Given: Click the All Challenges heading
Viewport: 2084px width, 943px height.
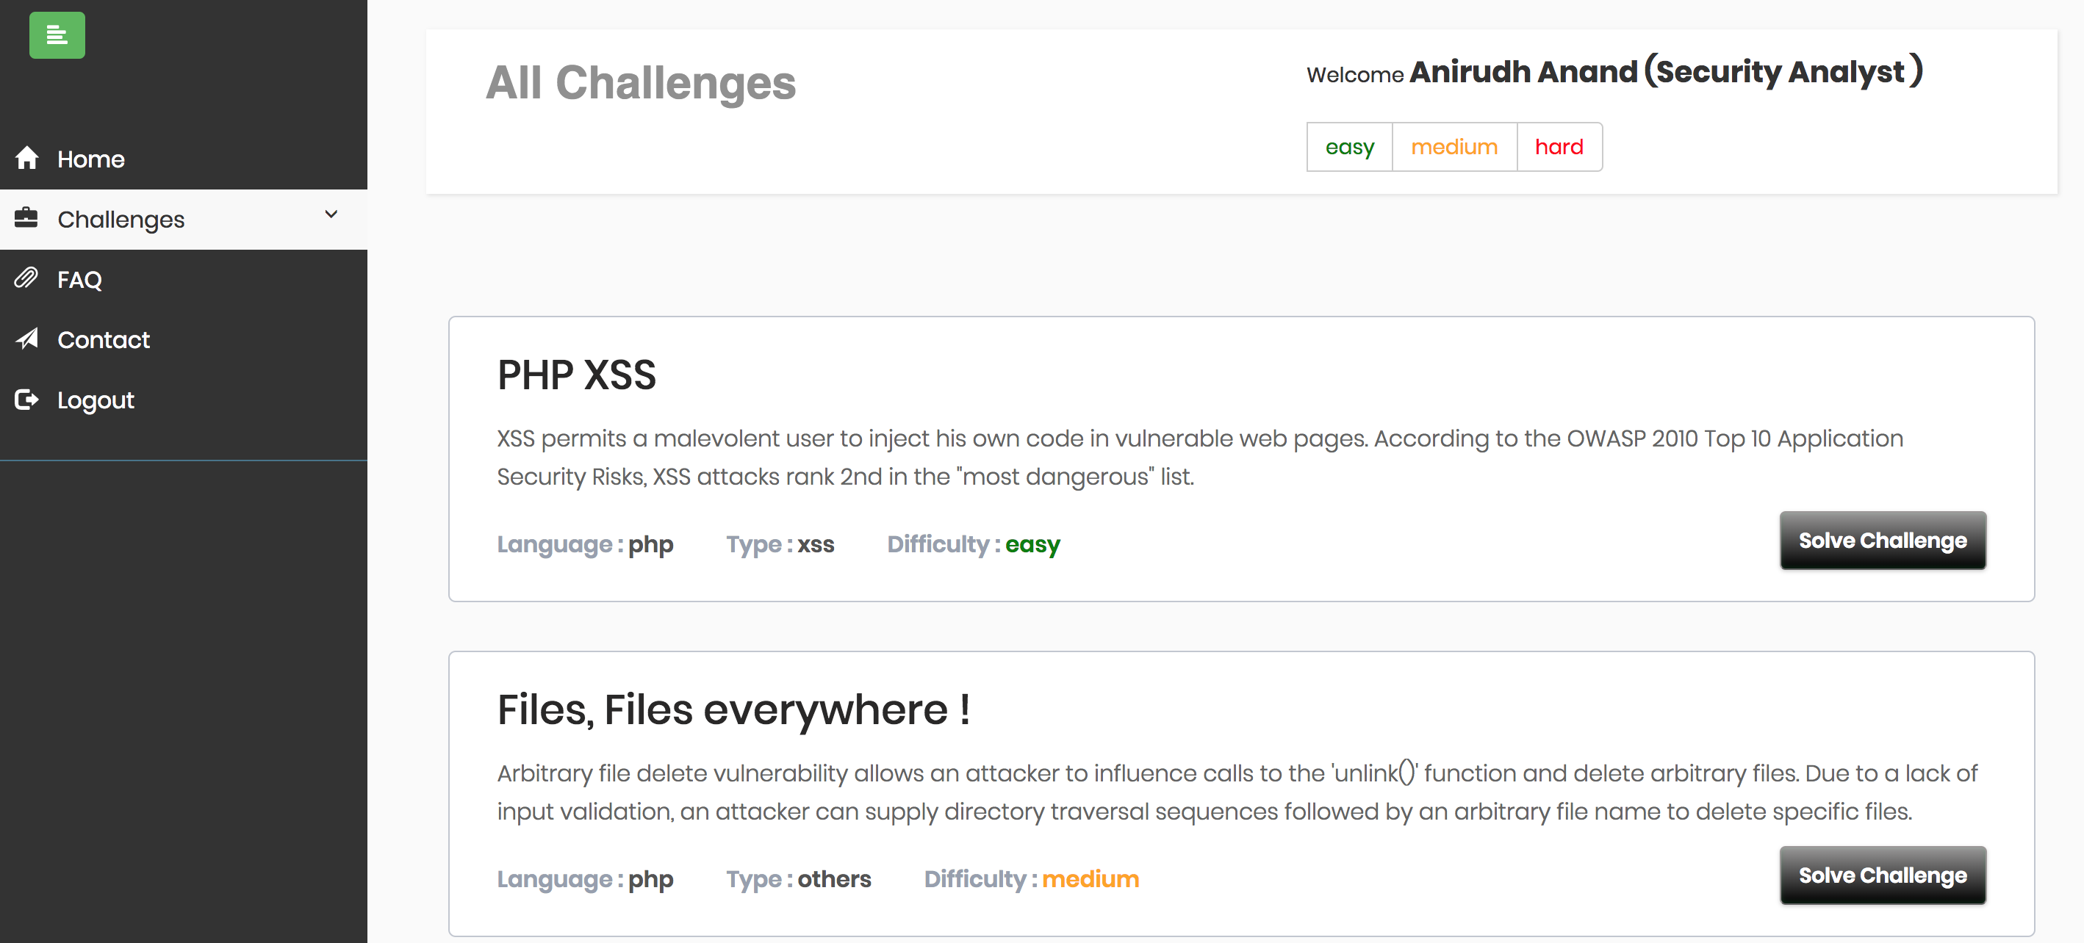Looking at the screenshot, I should click(x=640, y=82).
